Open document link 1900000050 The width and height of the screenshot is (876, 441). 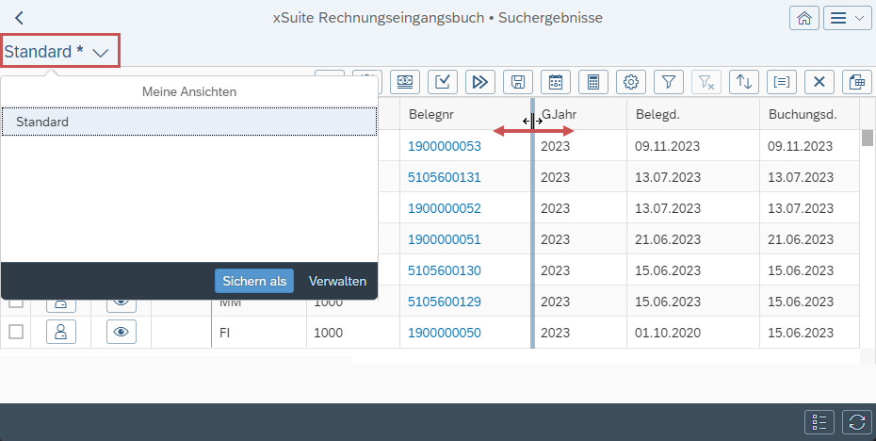pyautogui.click(x=445, y=333)
